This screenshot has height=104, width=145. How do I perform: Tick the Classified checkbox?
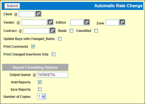pyautogui.click(x=96, y=31)
